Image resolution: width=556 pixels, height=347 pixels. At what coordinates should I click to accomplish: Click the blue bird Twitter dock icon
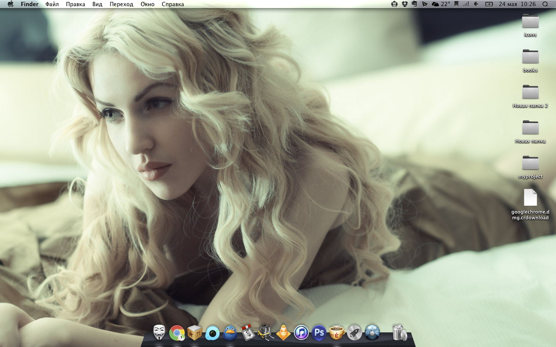[x=230, y=332]
